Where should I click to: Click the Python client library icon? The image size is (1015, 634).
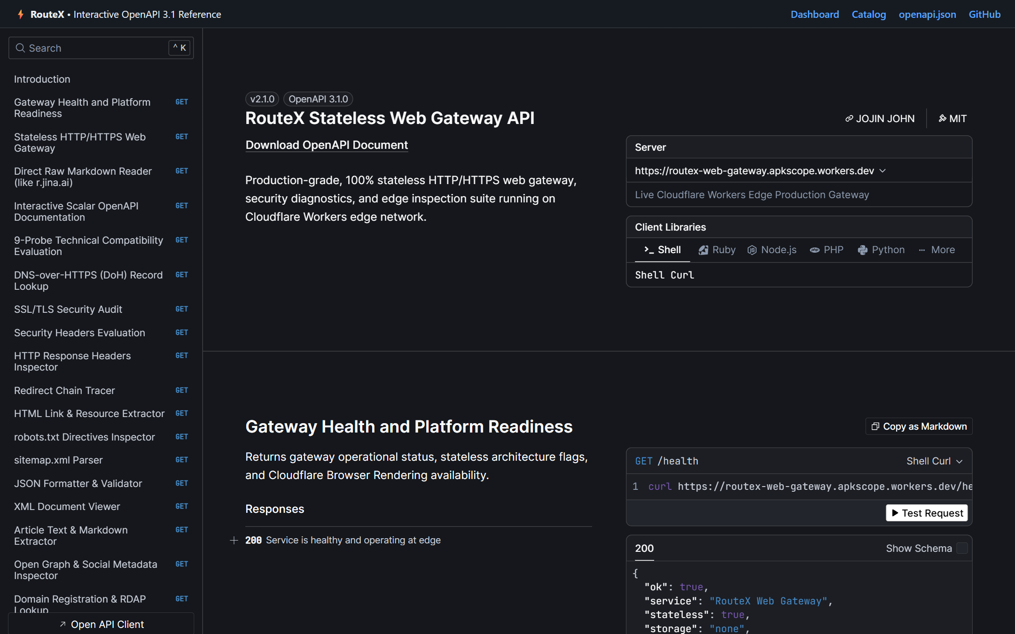(x=863, y=250)
